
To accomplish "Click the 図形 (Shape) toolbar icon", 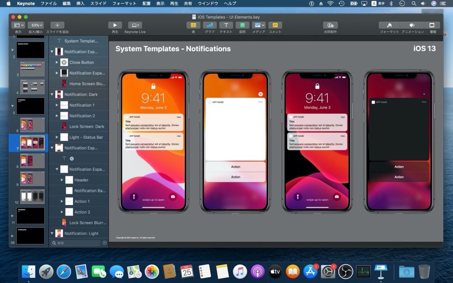I will 242,26.
